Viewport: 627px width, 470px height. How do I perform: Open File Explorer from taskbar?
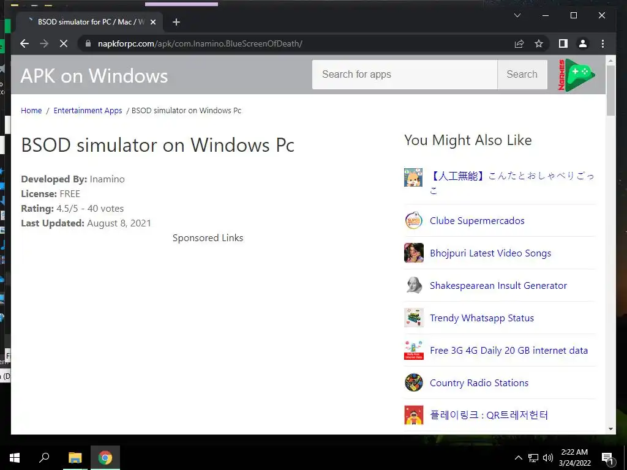point(75,457)
